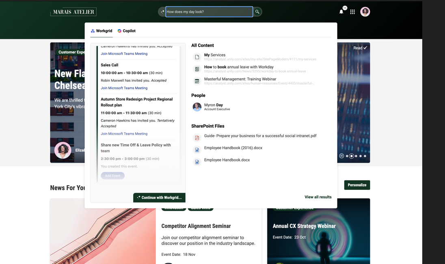Viewport: 445px width, 264px height.
Task: Open Employee Handbook (2016).docx
Action: pyautogui.click(x=233, y=148)
